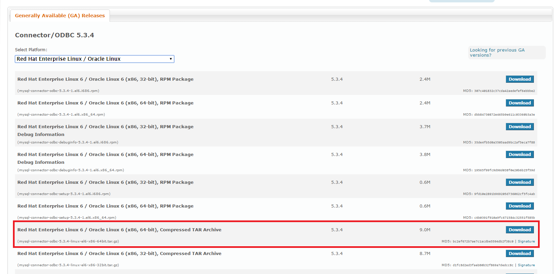Download the 64-bit odbc-setup RPM package
The image size is (556, 274).
click(520, 206)
